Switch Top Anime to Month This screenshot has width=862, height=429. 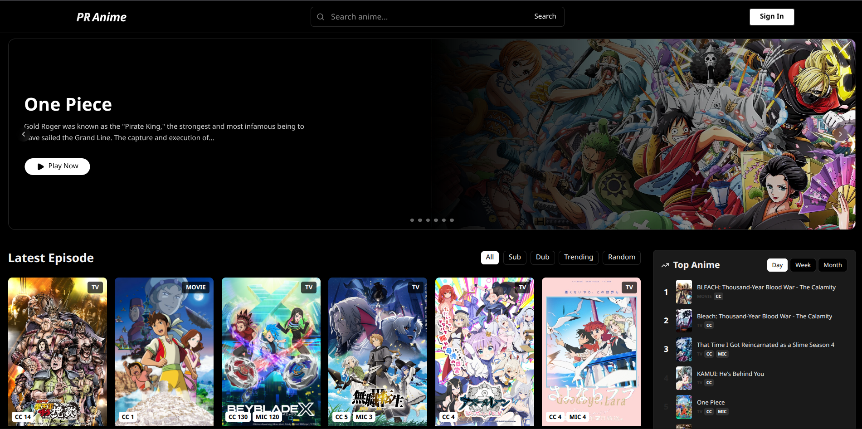[x=833, y=265]
